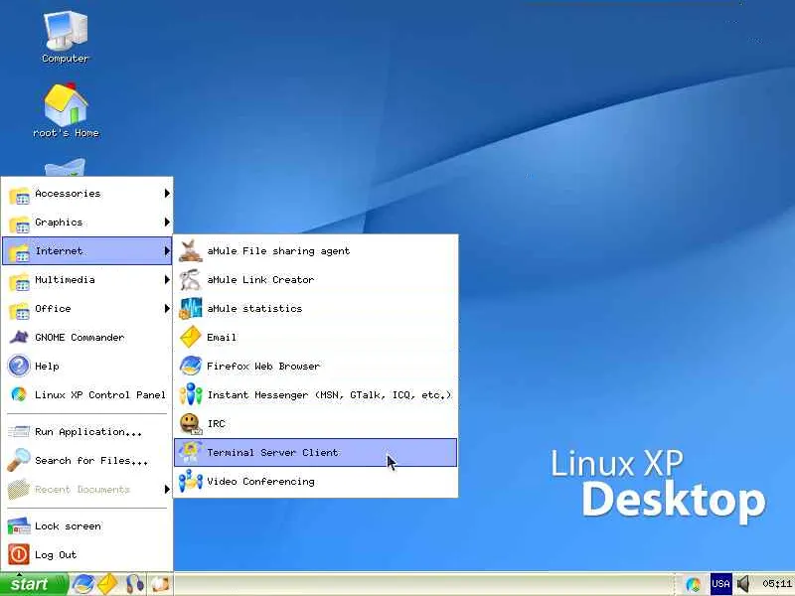The height and width of the screenshot is (596, 795).
Task: Click the Email envelope icon in menu
Action: (191, 337)
